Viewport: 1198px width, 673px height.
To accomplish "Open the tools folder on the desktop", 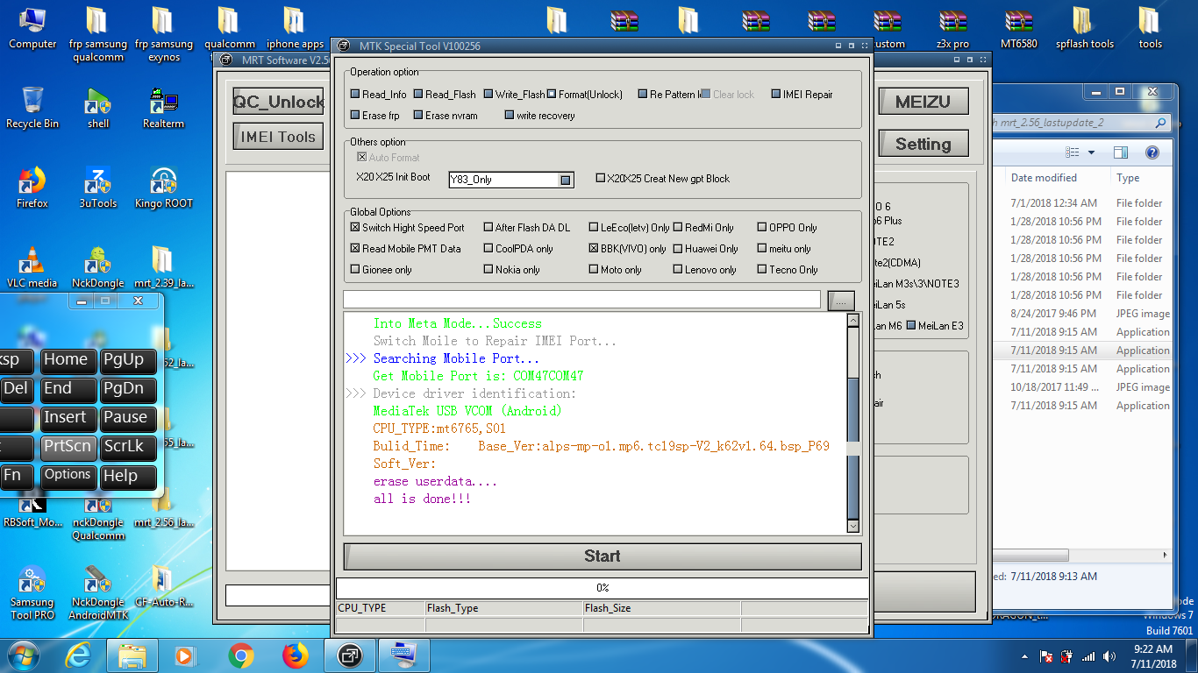I will 1150,27.
